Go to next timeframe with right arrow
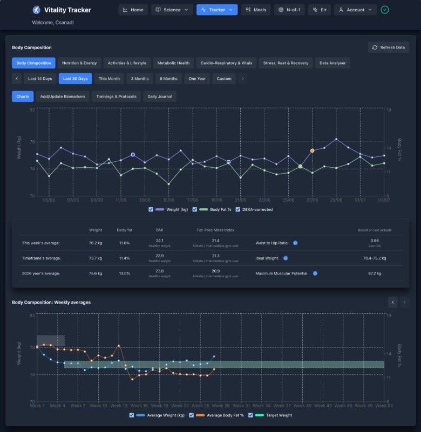Screen dimensions: 421x432 pyautogui.click(x=243, y=79)
